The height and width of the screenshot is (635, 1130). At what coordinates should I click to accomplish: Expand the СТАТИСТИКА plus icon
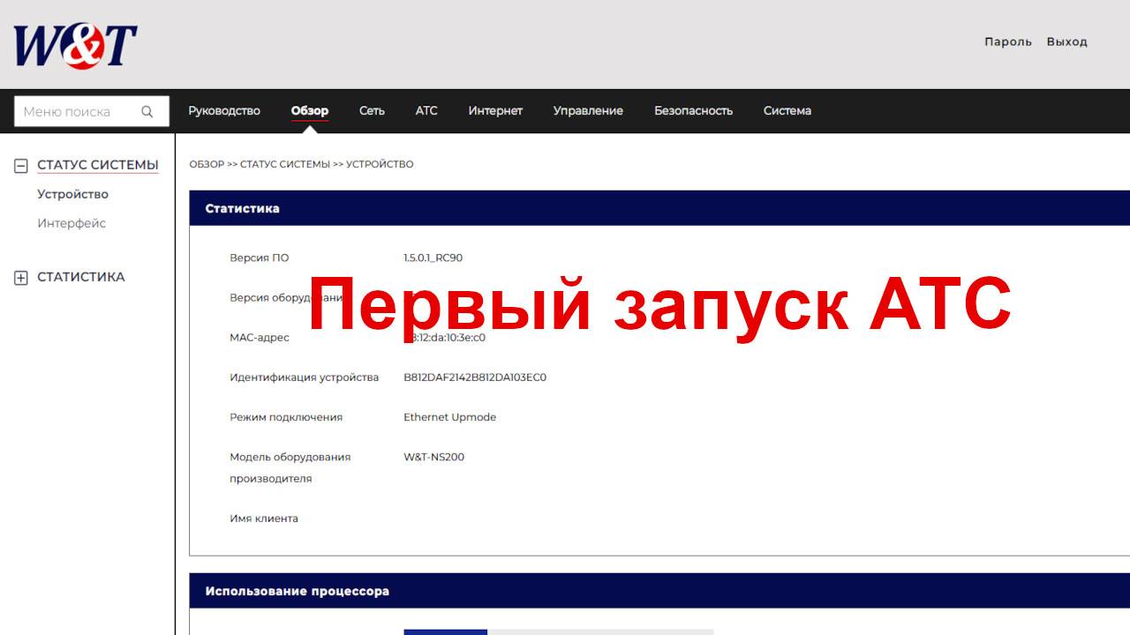(x=21, y=278)
